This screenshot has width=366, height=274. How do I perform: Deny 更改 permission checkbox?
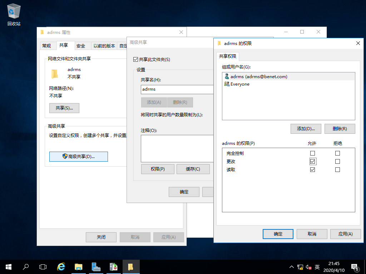pos(337,162)
